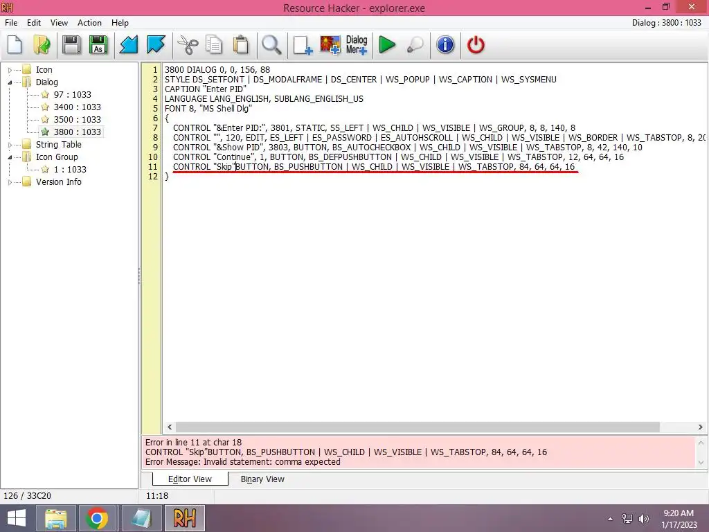Viewport: 709px width, 532px height.
Task: Click the Resource Hacker title bar logo
Action: 7,7
